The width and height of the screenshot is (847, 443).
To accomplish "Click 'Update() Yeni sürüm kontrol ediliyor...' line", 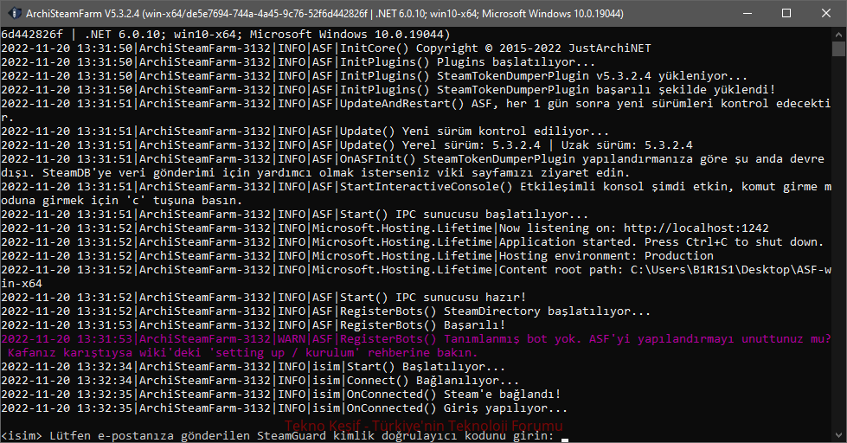I will point(305,132).
